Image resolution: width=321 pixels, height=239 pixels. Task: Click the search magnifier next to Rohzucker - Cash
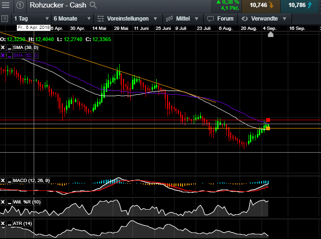pos(93,6)
